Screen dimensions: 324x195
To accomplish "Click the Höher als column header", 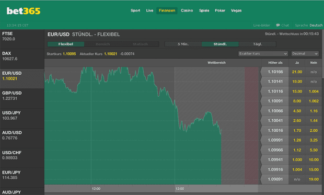I will pos(275,63).
